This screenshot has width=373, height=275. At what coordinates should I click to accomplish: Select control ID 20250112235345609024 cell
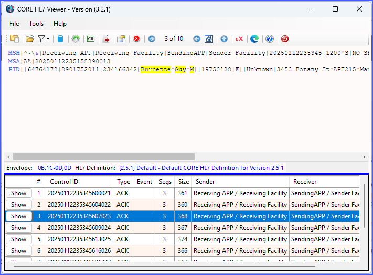pyautogui.click(x=79, y=228)
